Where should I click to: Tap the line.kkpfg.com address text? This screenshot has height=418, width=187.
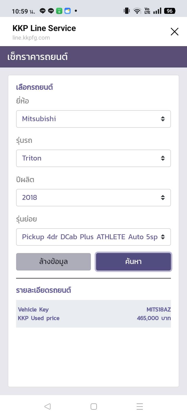(x=31, y=38)
